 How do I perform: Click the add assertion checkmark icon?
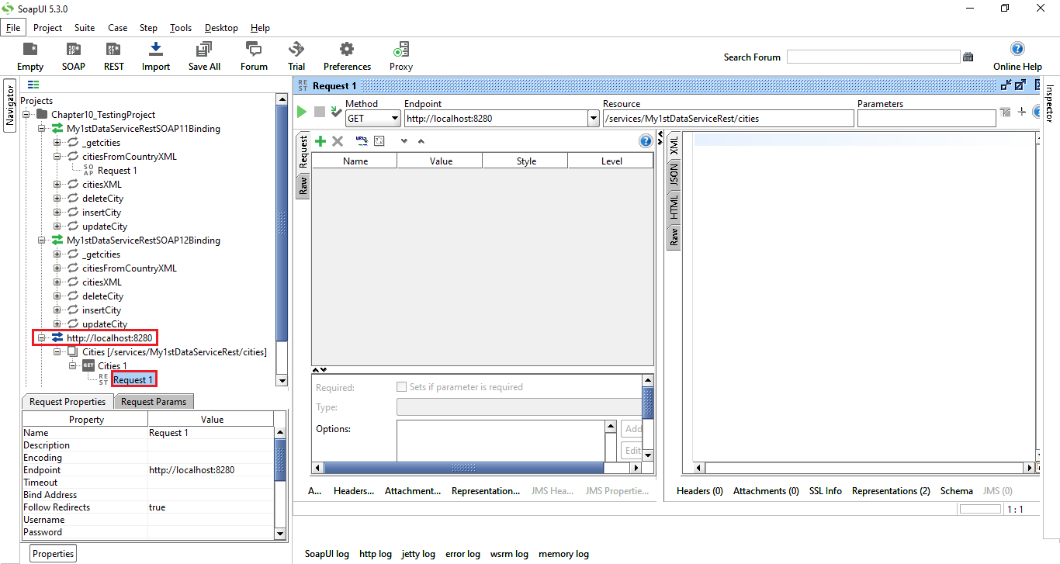point(335,112)
